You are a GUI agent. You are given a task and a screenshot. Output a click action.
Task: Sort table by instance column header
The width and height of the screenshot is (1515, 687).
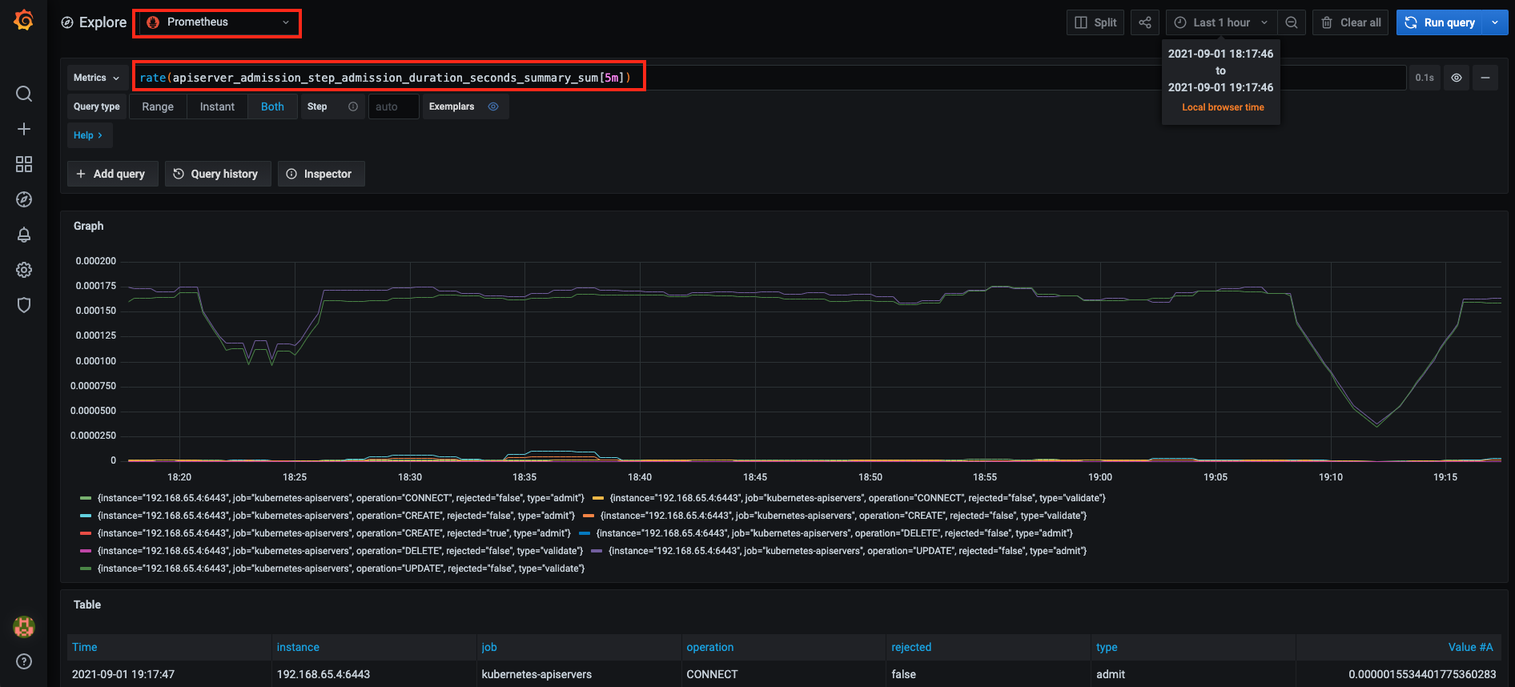[298, 647]
